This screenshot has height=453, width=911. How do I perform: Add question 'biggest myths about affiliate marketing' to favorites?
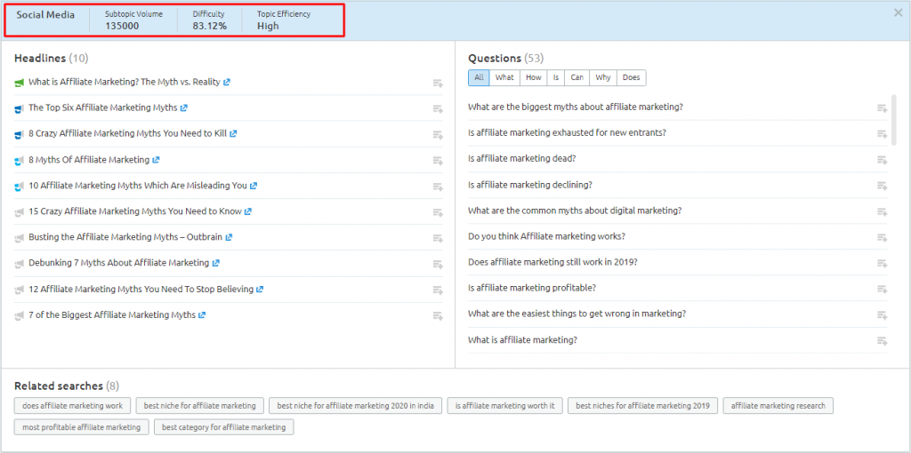[882, 107]
